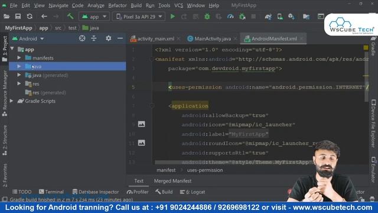Viewport: 378px width, 213px height.
Task: Open the VCS menu
Action: (x=178, y=5)
